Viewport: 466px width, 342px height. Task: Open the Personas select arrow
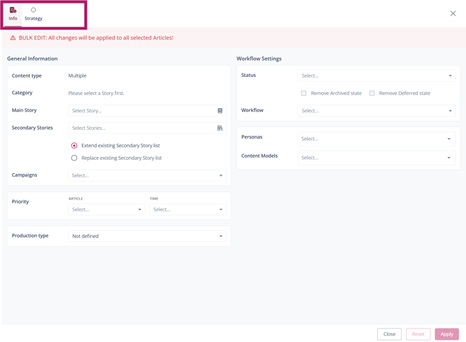tap(449, 139)
